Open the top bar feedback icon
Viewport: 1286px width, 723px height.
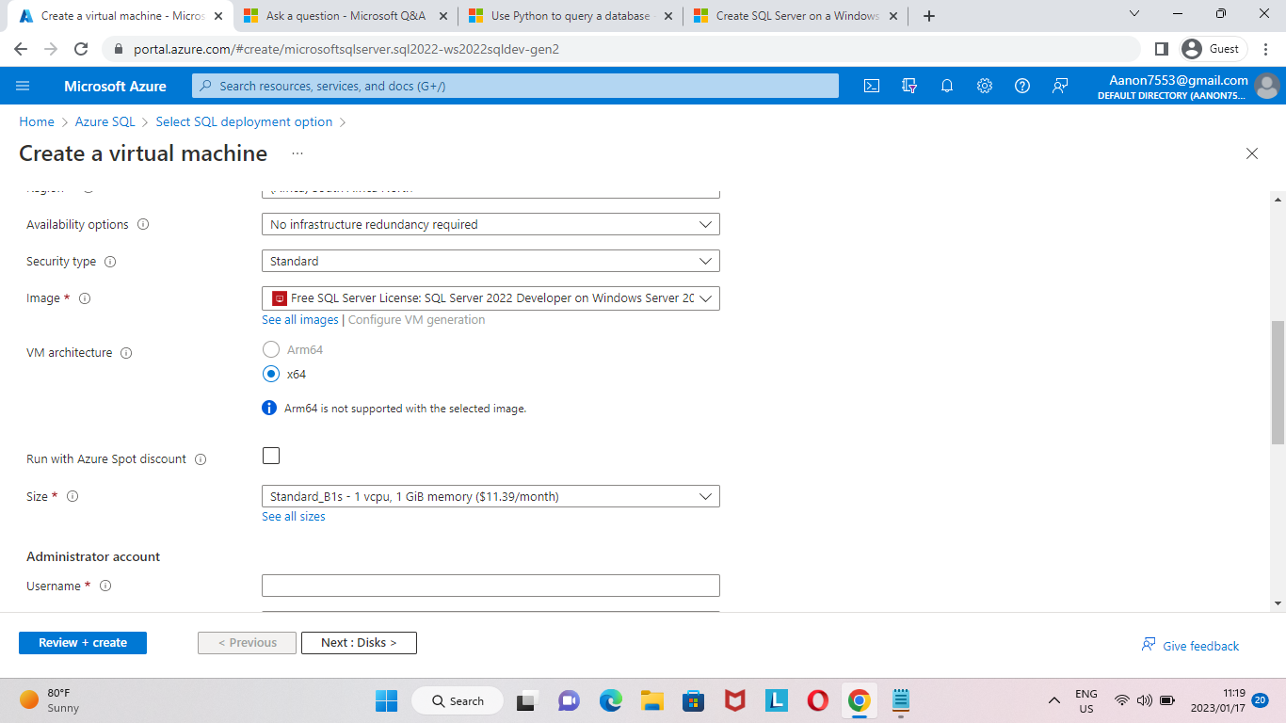coord(1060,86)
